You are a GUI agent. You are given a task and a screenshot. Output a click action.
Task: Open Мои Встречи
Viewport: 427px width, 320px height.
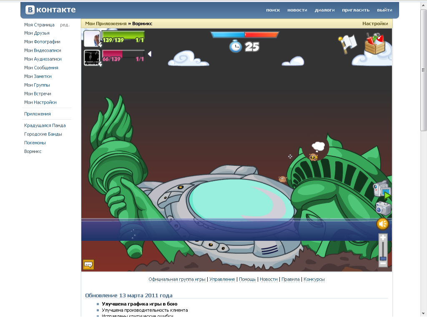[38, 94]
